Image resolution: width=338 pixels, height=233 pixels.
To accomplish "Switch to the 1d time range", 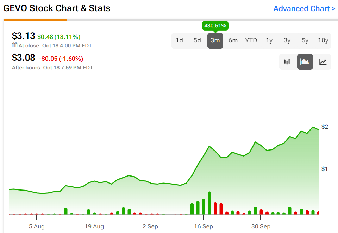I will click(x=179, y=40).
